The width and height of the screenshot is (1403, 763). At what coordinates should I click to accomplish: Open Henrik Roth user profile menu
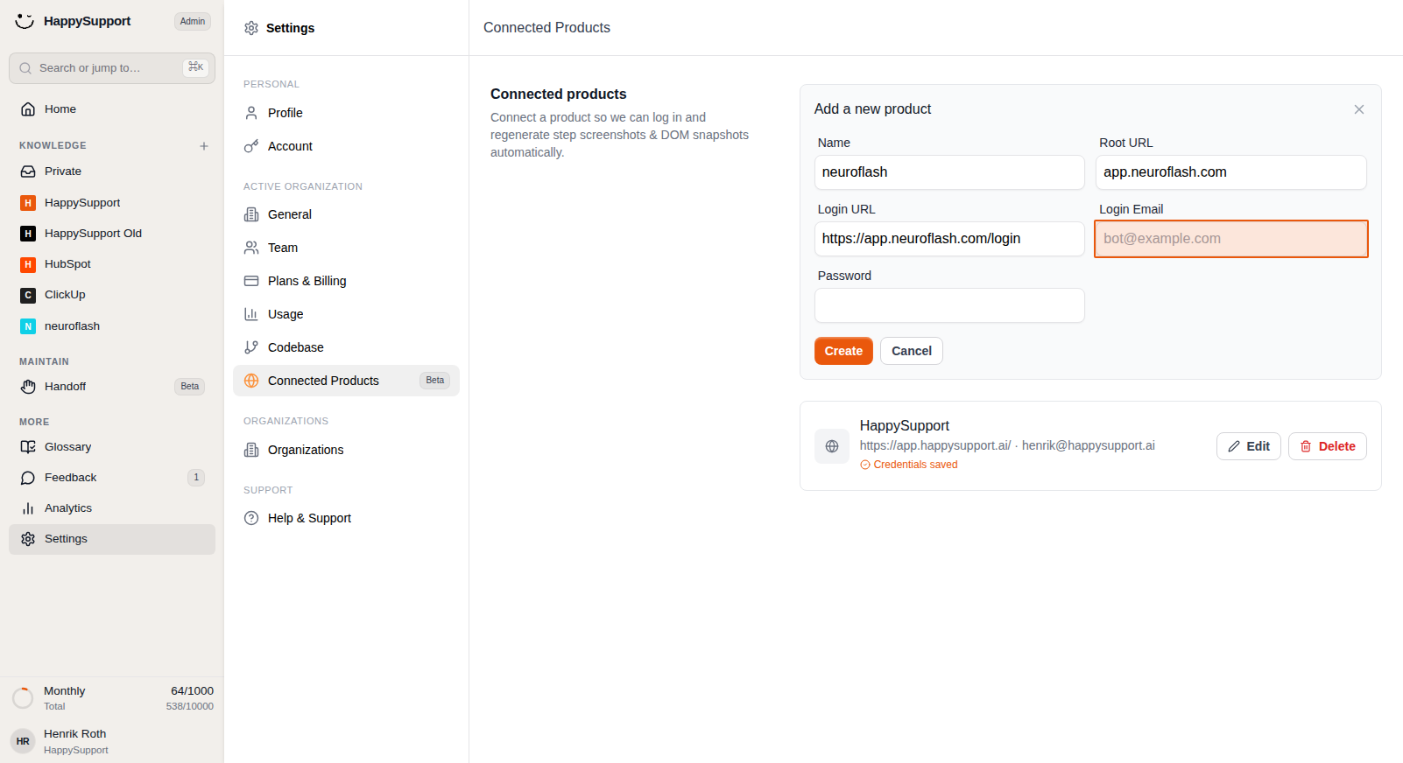pyautogui.click(x=112, y=741)
